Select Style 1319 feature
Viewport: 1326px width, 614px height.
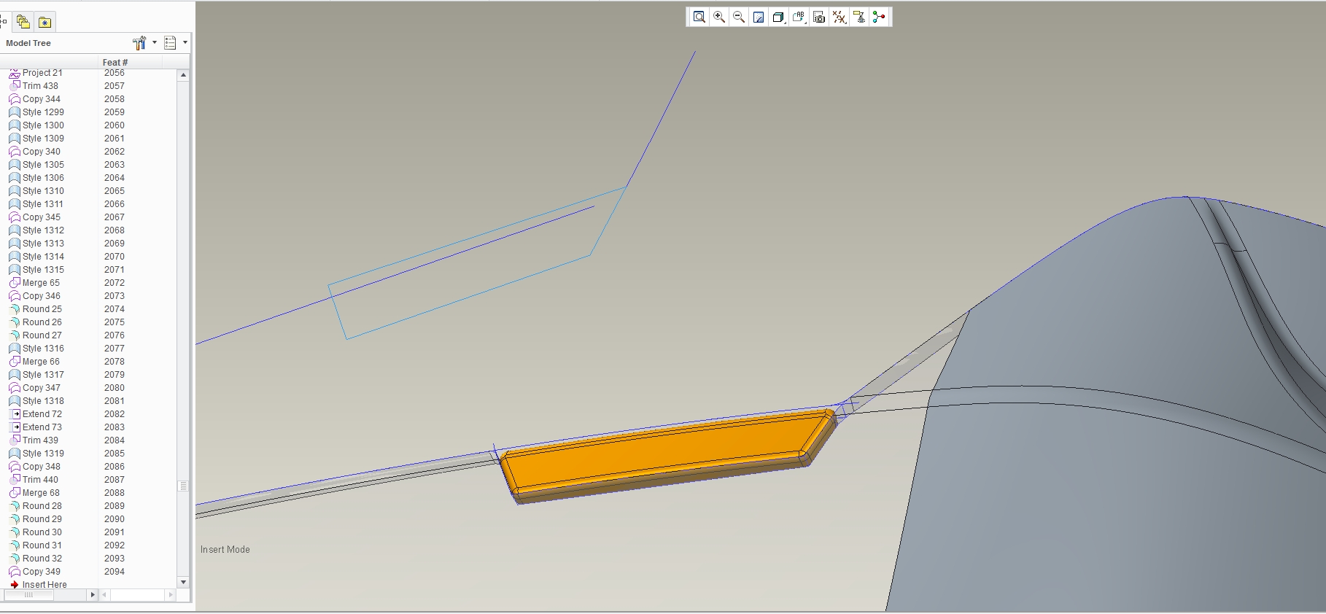(43, 454)
